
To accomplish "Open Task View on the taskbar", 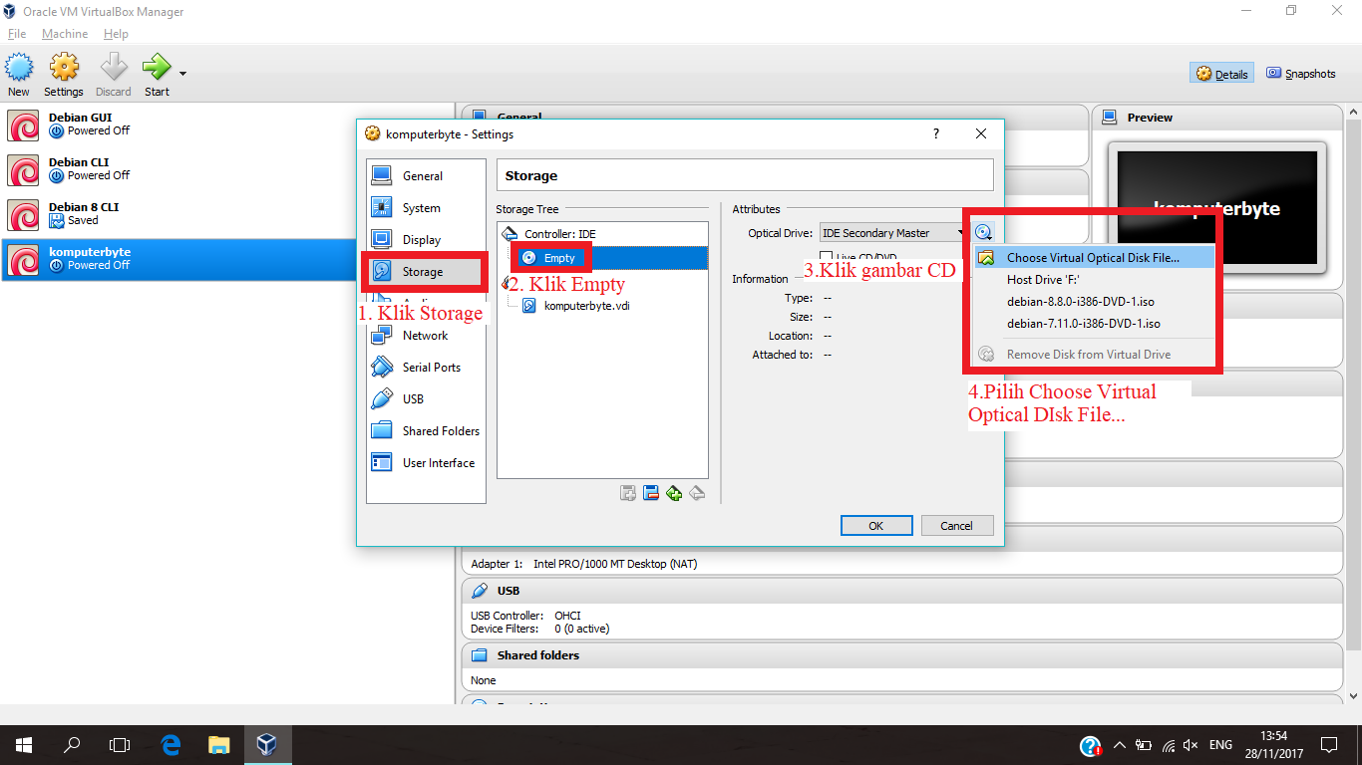I will click(x=120, y=745).
